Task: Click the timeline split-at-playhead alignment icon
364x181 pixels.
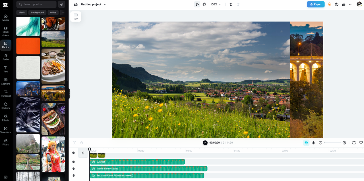Action: (313, 143)
